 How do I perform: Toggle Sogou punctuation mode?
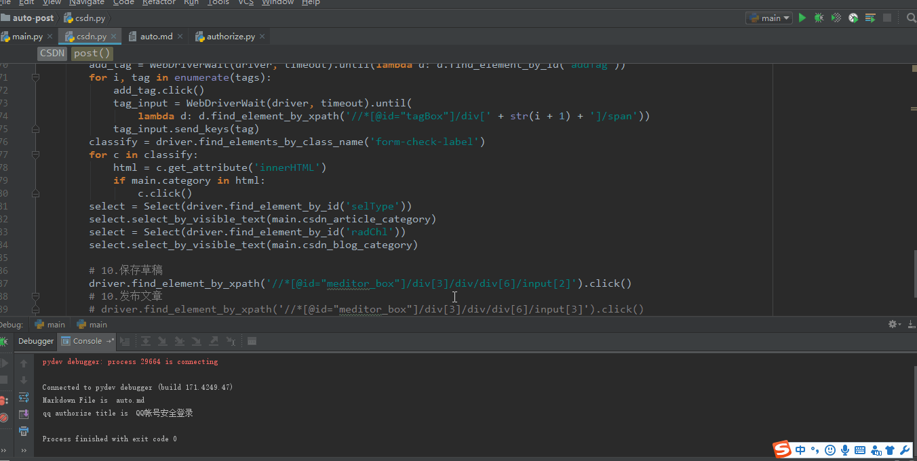pyautogui.click(x=814, y=450)
